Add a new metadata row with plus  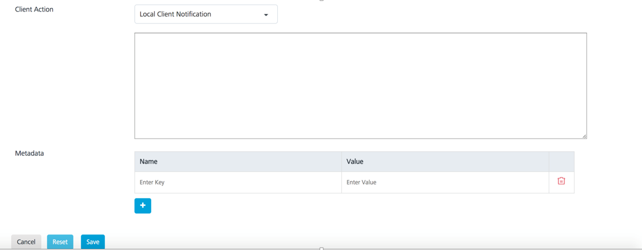click(143, 206)
